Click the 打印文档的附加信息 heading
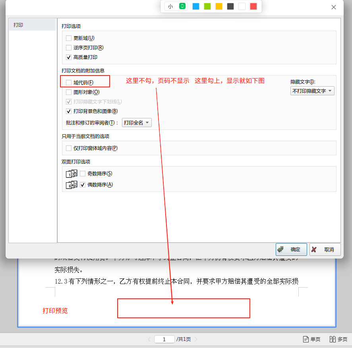This screenshot has height=348, width=352. coord(83,71)
